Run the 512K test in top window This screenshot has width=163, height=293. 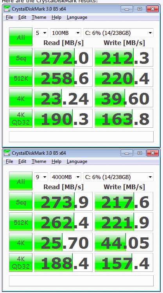point(21,78)
